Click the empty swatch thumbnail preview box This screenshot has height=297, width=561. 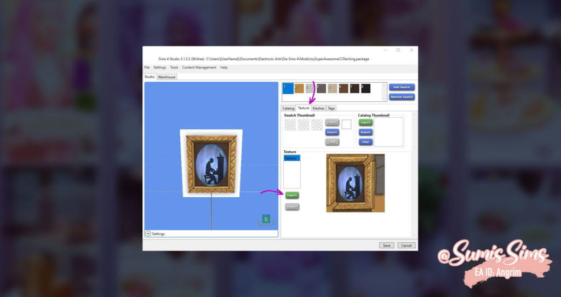click(346, 124)
